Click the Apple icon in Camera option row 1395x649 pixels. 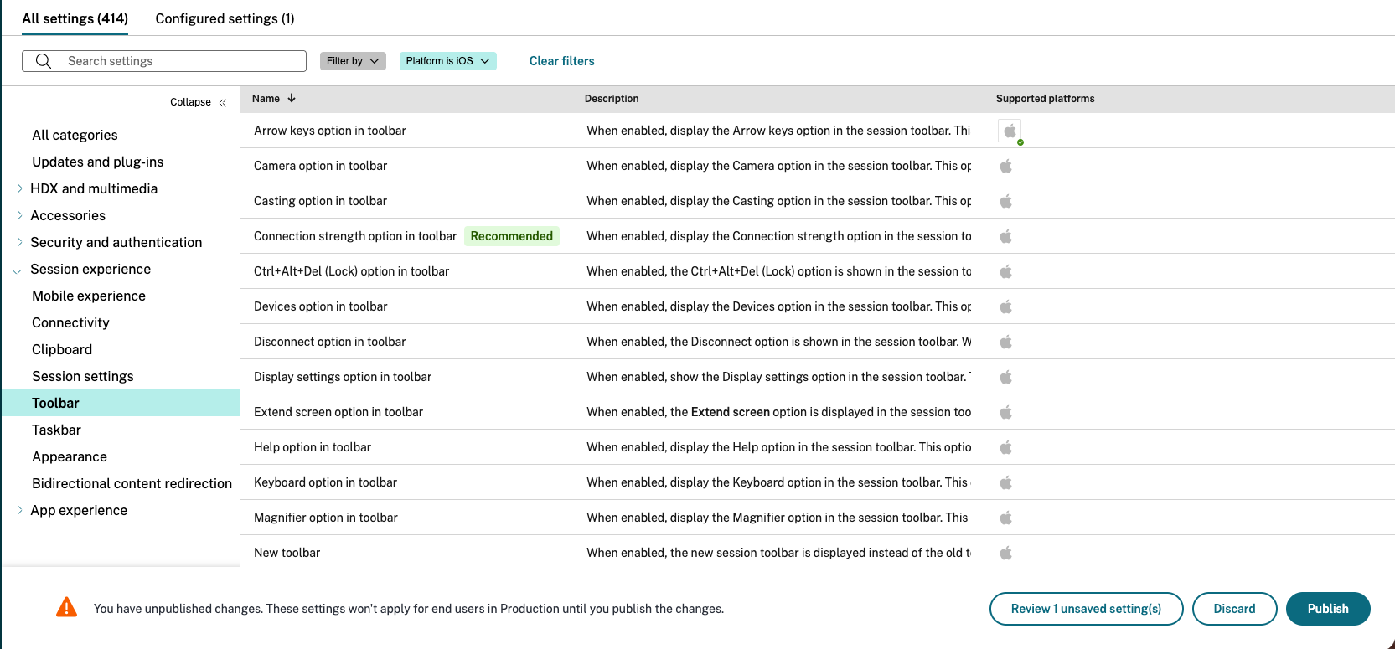tap(1006, 166)
